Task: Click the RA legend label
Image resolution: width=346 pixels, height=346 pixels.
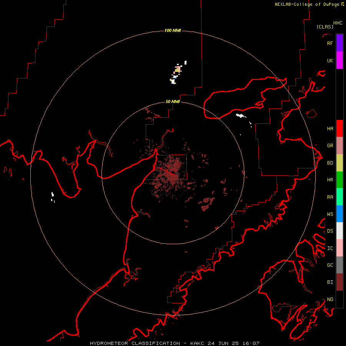Action: 330,197
